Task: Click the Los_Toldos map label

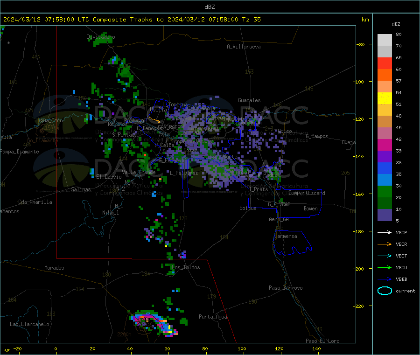Action: (186, 267)
